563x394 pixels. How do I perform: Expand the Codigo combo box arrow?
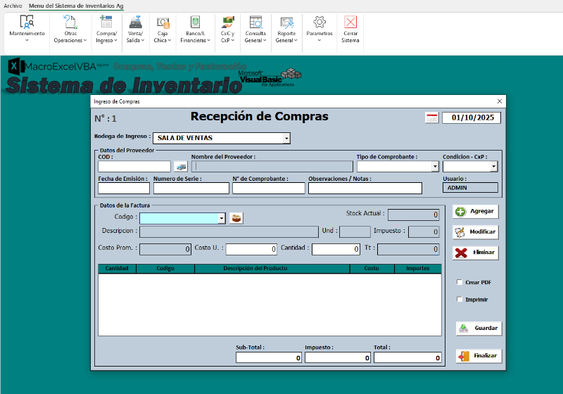(222, 218)
